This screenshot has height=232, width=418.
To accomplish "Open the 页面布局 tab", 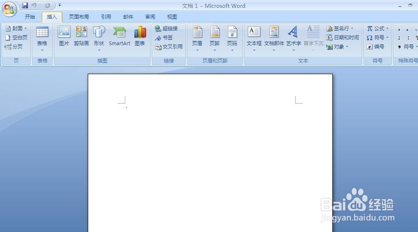I will point(79,17).
